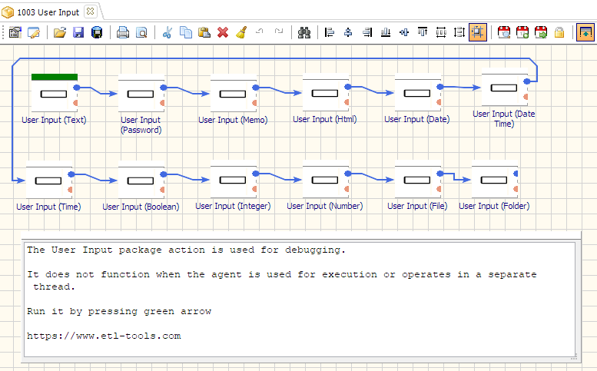This screenshot has width=597, height=371.
Task: Align selected objects to the right
Action: pyautogui.click(x=367, y=32)
